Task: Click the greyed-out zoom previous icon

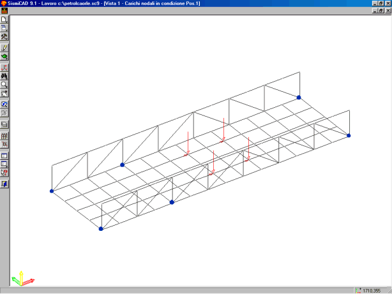Action: [x=4, y=113]
